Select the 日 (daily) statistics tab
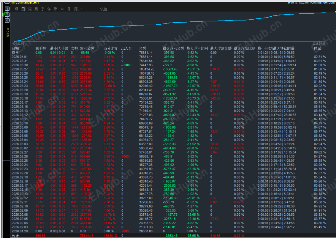The image size is (336, 238). tap(23, 9)
